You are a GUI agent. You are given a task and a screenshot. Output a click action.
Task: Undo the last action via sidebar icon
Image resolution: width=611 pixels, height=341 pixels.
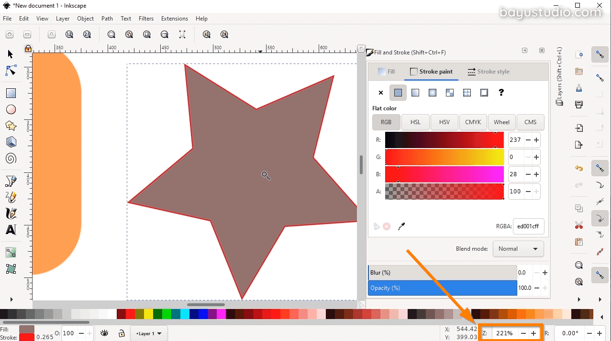(578, 168)
